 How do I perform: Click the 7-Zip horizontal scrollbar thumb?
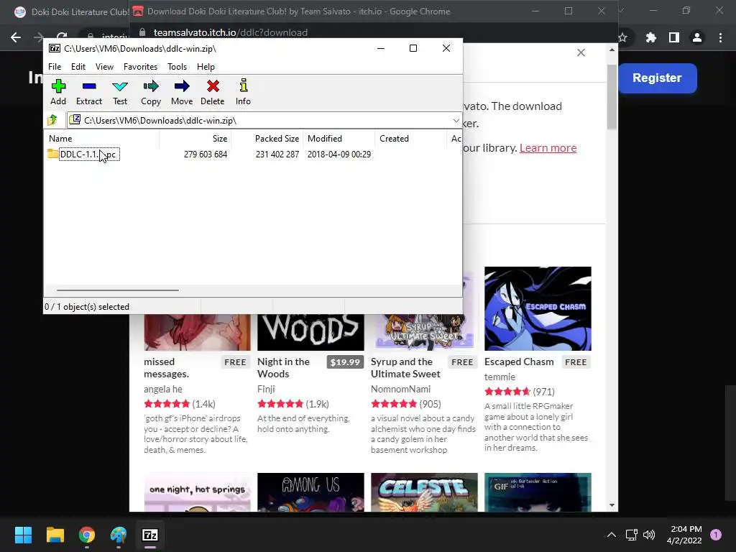[117, 290]
